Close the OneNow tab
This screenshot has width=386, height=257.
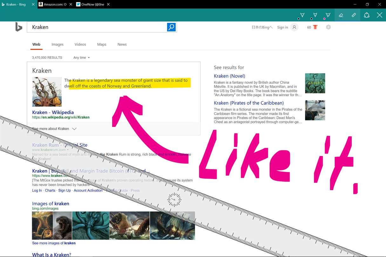tap(108, 4)
